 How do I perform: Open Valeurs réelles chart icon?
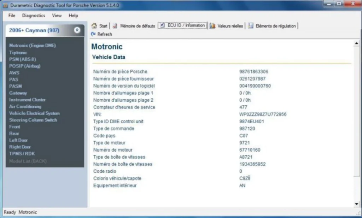pyautogui.click(x=212, y=26)
